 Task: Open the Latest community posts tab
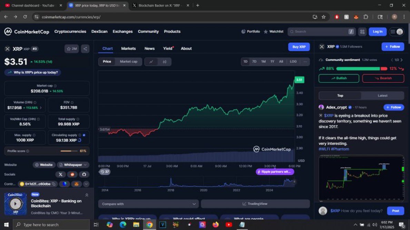(x=382, y=95)
